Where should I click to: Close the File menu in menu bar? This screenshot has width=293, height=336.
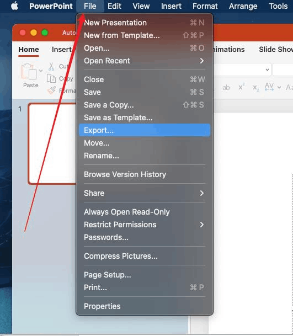pos(90,6)
